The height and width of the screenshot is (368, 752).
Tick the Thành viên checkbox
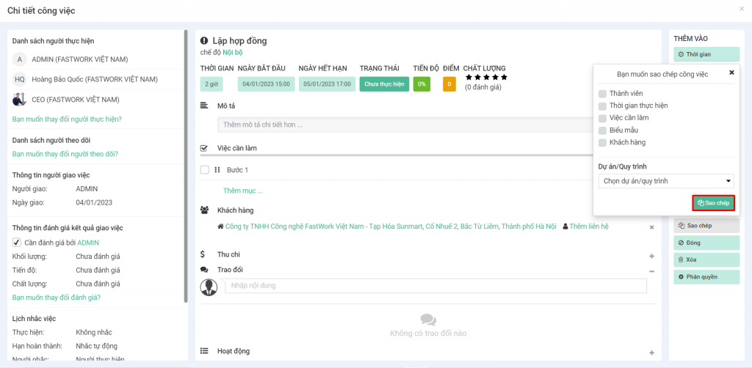[x=603, y=94]
